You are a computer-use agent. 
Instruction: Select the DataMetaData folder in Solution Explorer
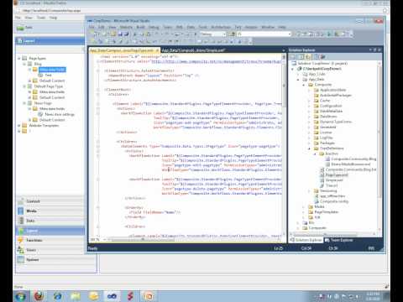pos(331,112)
